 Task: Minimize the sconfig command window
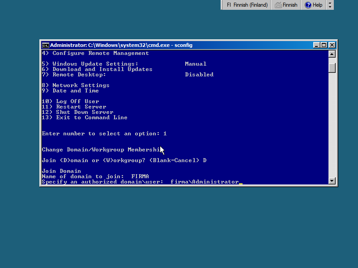pyautogui.click(x=317, y=45)
